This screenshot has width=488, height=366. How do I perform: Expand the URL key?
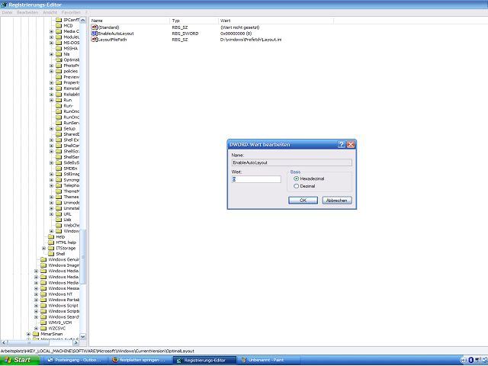pos(51,214)
